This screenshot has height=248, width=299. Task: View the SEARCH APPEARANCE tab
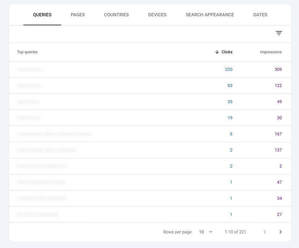pos(210,15)
